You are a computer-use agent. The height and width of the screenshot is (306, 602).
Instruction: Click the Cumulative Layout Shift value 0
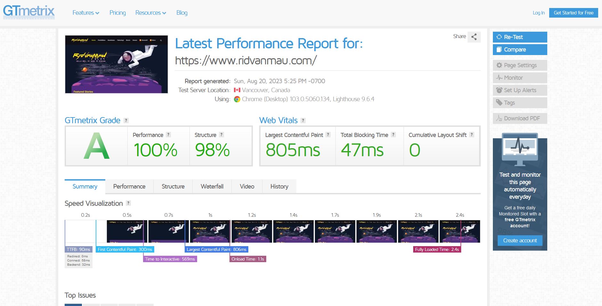pos(415,150)
